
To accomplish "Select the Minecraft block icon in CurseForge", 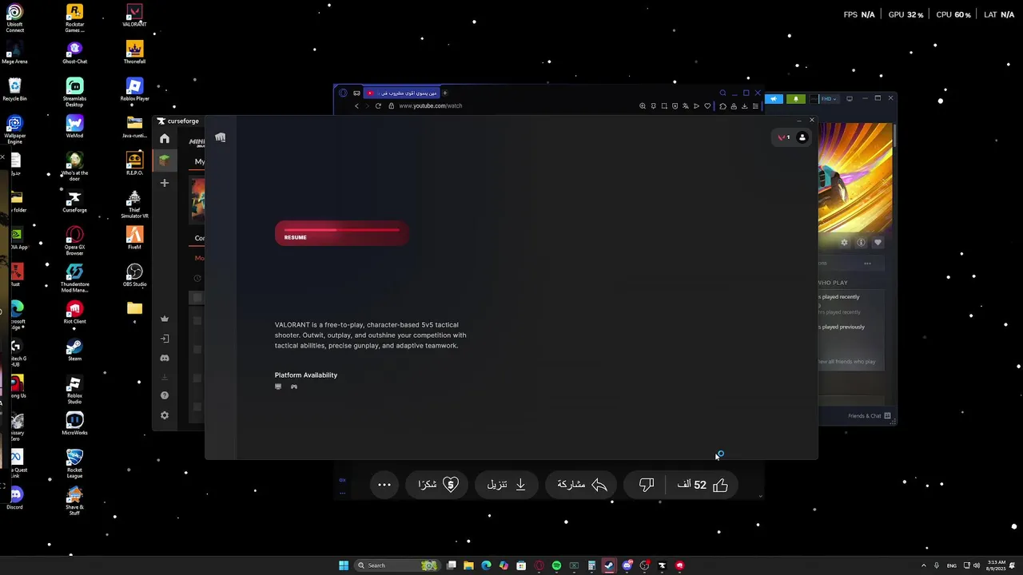I will pos(165,161).
